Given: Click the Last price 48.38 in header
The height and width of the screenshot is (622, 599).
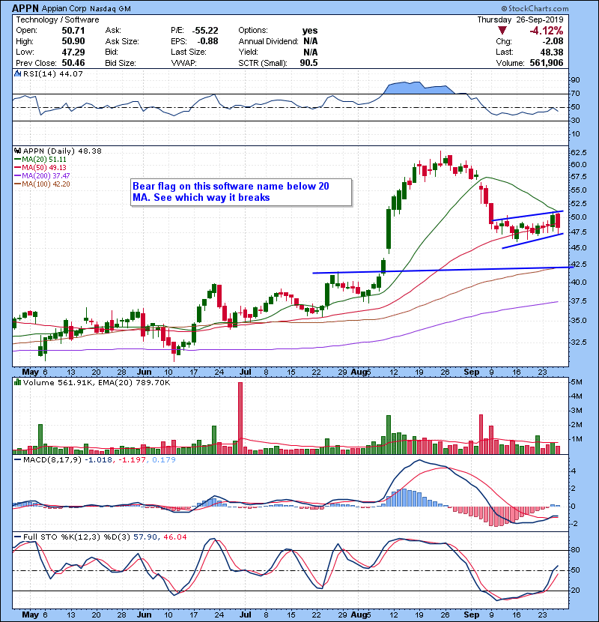Looking at the screenshot, I should pos(553,52).
